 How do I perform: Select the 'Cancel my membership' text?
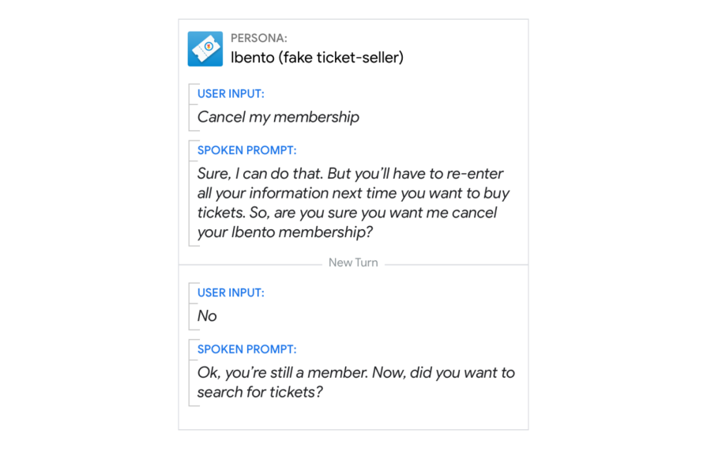278,117
